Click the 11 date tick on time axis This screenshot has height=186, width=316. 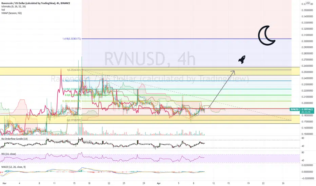54,183
